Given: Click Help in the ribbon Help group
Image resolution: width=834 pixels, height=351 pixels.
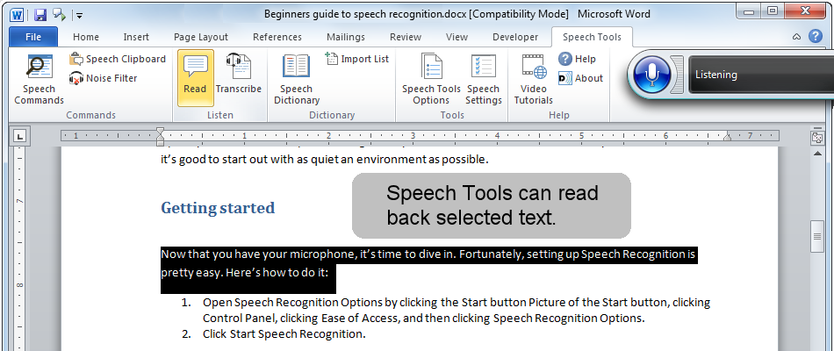Looking at the screenshot, I should (577, 59).
